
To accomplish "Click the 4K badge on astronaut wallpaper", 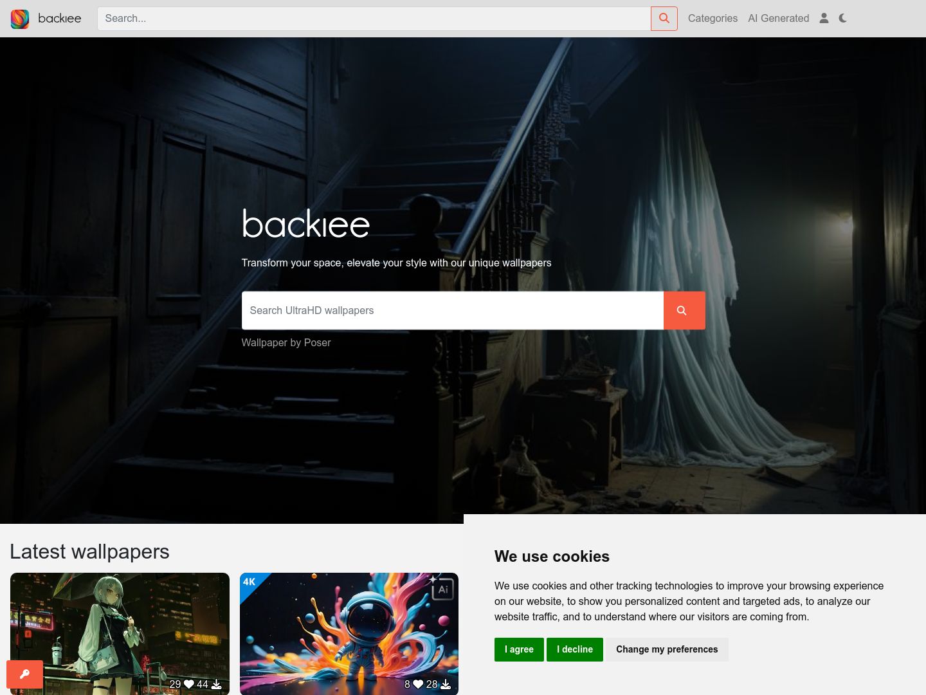I will click(x=249, y=582).
